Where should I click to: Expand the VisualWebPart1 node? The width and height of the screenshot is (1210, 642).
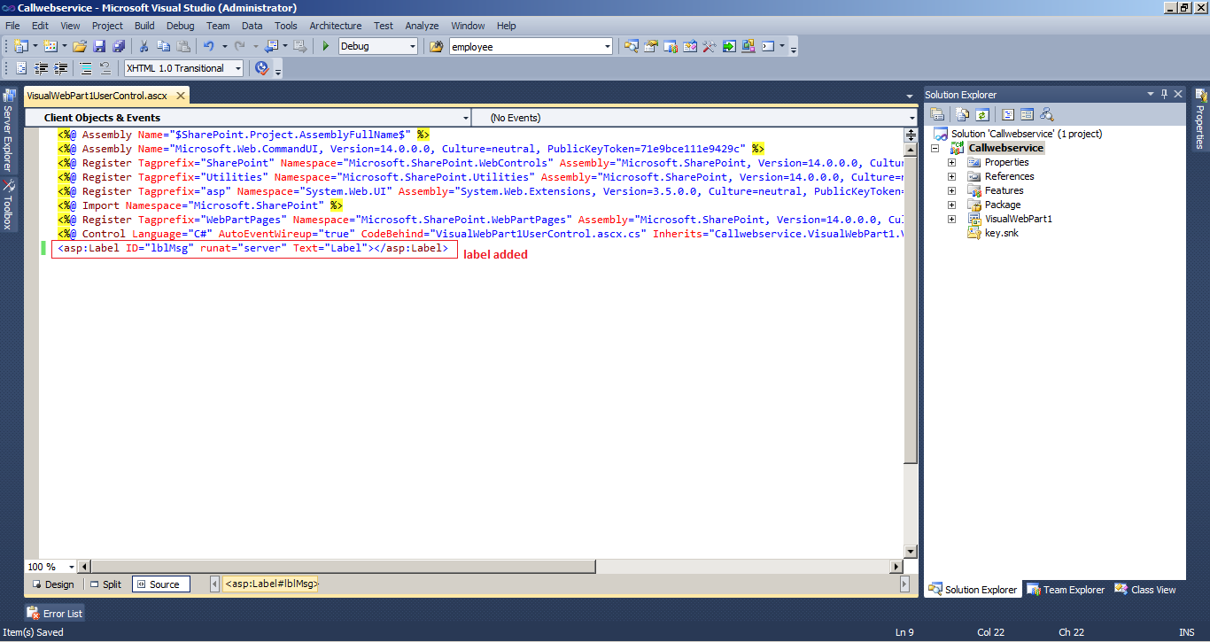[952, 219]
